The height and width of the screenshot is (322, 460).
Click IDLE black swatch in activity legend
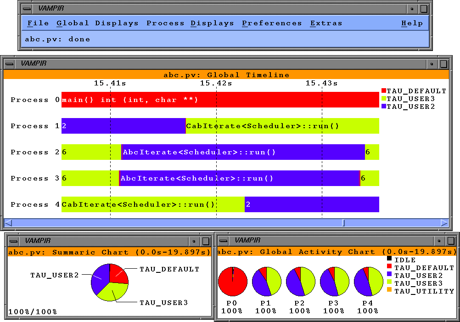[389, 259]
